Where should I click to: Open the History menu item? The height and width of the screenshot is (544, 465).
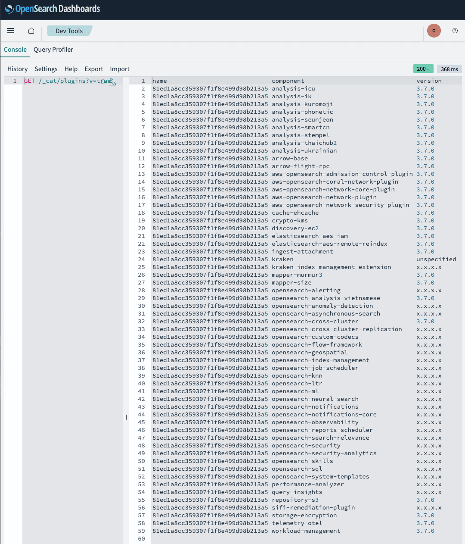17,69
